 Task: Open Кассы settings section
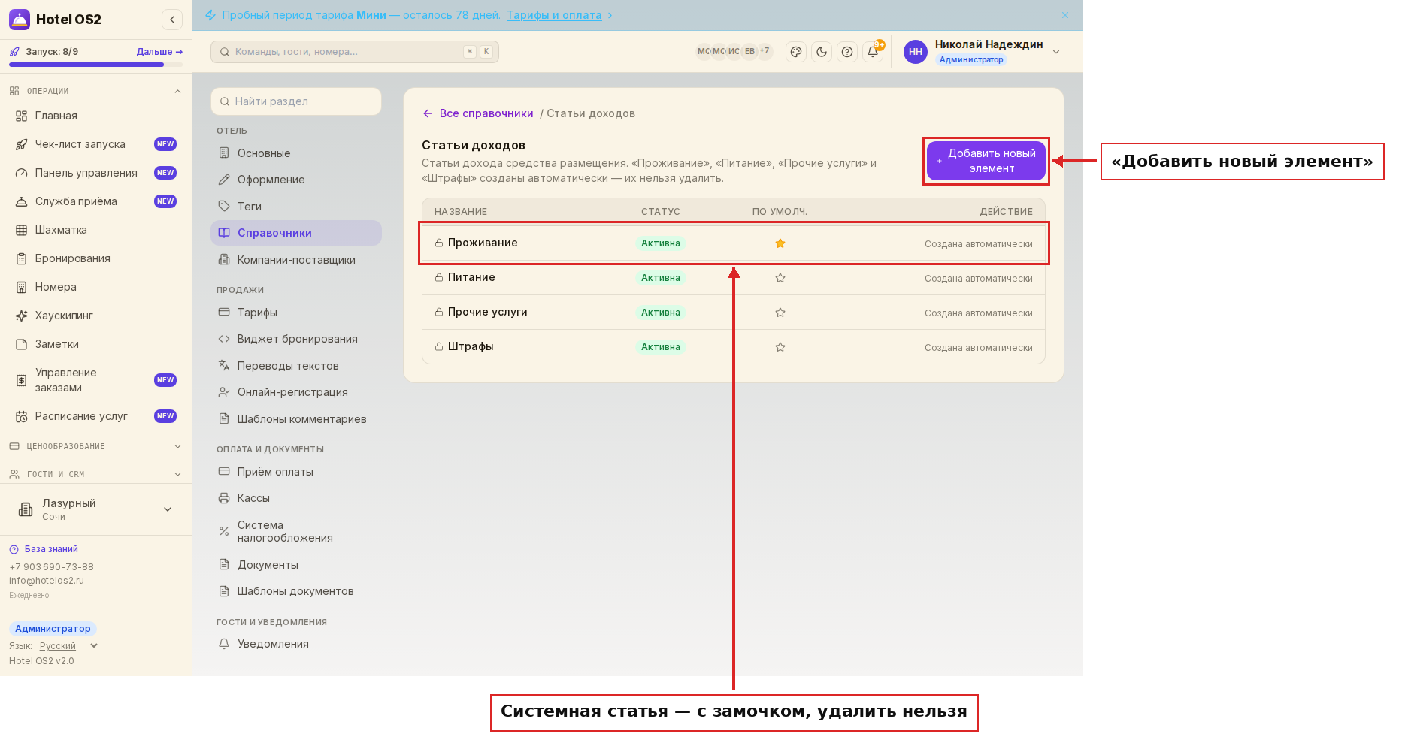click(296, 498)
